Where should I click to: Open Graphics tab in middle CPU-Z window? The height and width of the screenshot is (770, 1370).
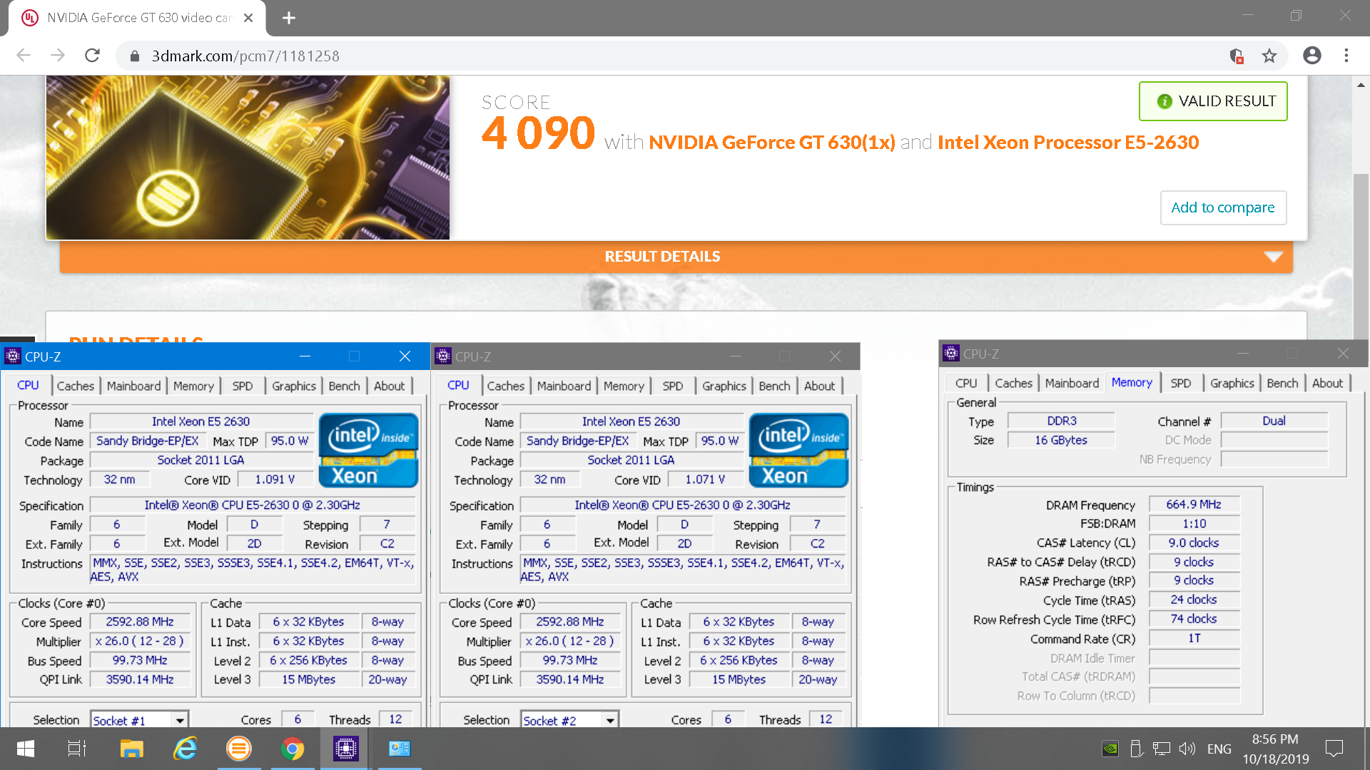pyautogui.click(x=724, y=386)
